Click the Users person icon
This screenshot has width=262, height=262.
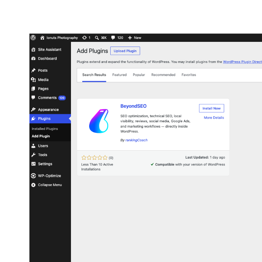point(33,146)
